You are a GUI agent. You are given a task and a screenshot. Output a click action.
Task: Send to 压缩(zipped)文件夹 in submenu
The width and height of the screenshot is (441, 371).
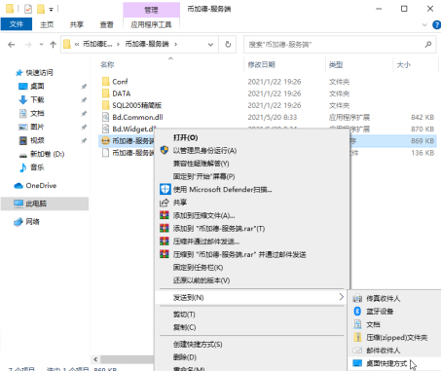[396, 338]
